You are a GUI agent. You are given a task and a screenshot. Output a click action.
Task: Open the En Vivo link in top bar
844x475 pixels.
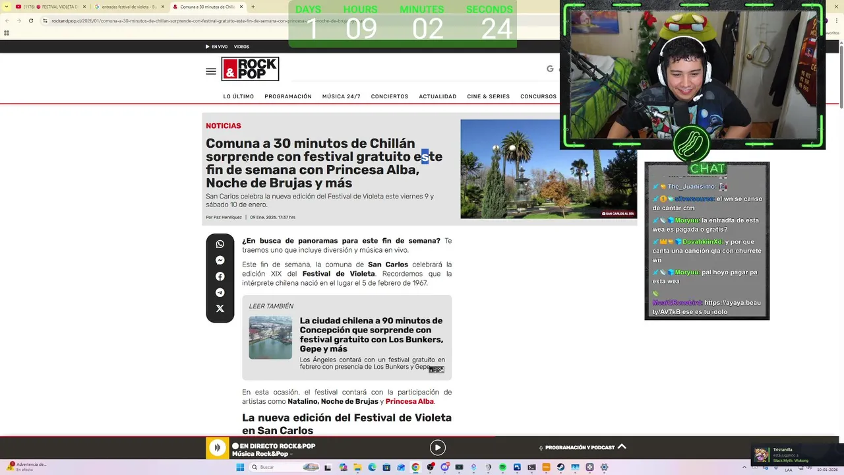pos(216,47)
